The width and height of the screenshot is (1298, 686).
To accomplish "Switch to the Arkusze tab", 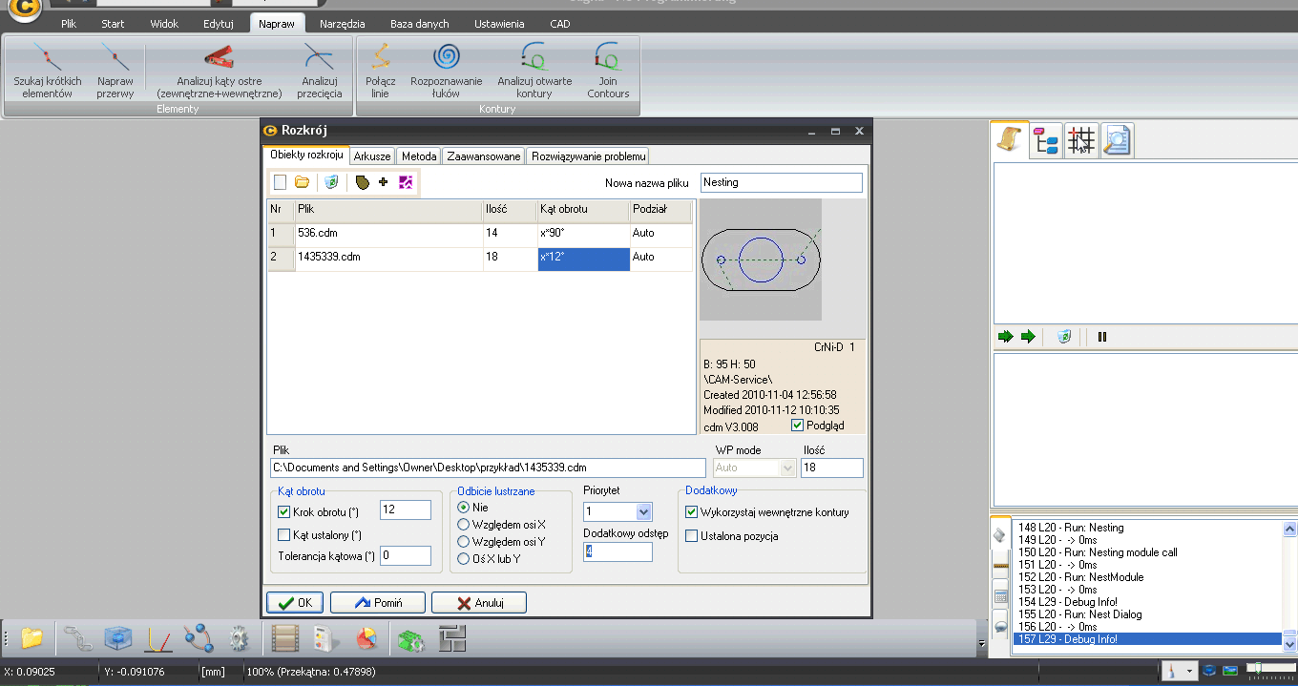I will click(372, 156).
